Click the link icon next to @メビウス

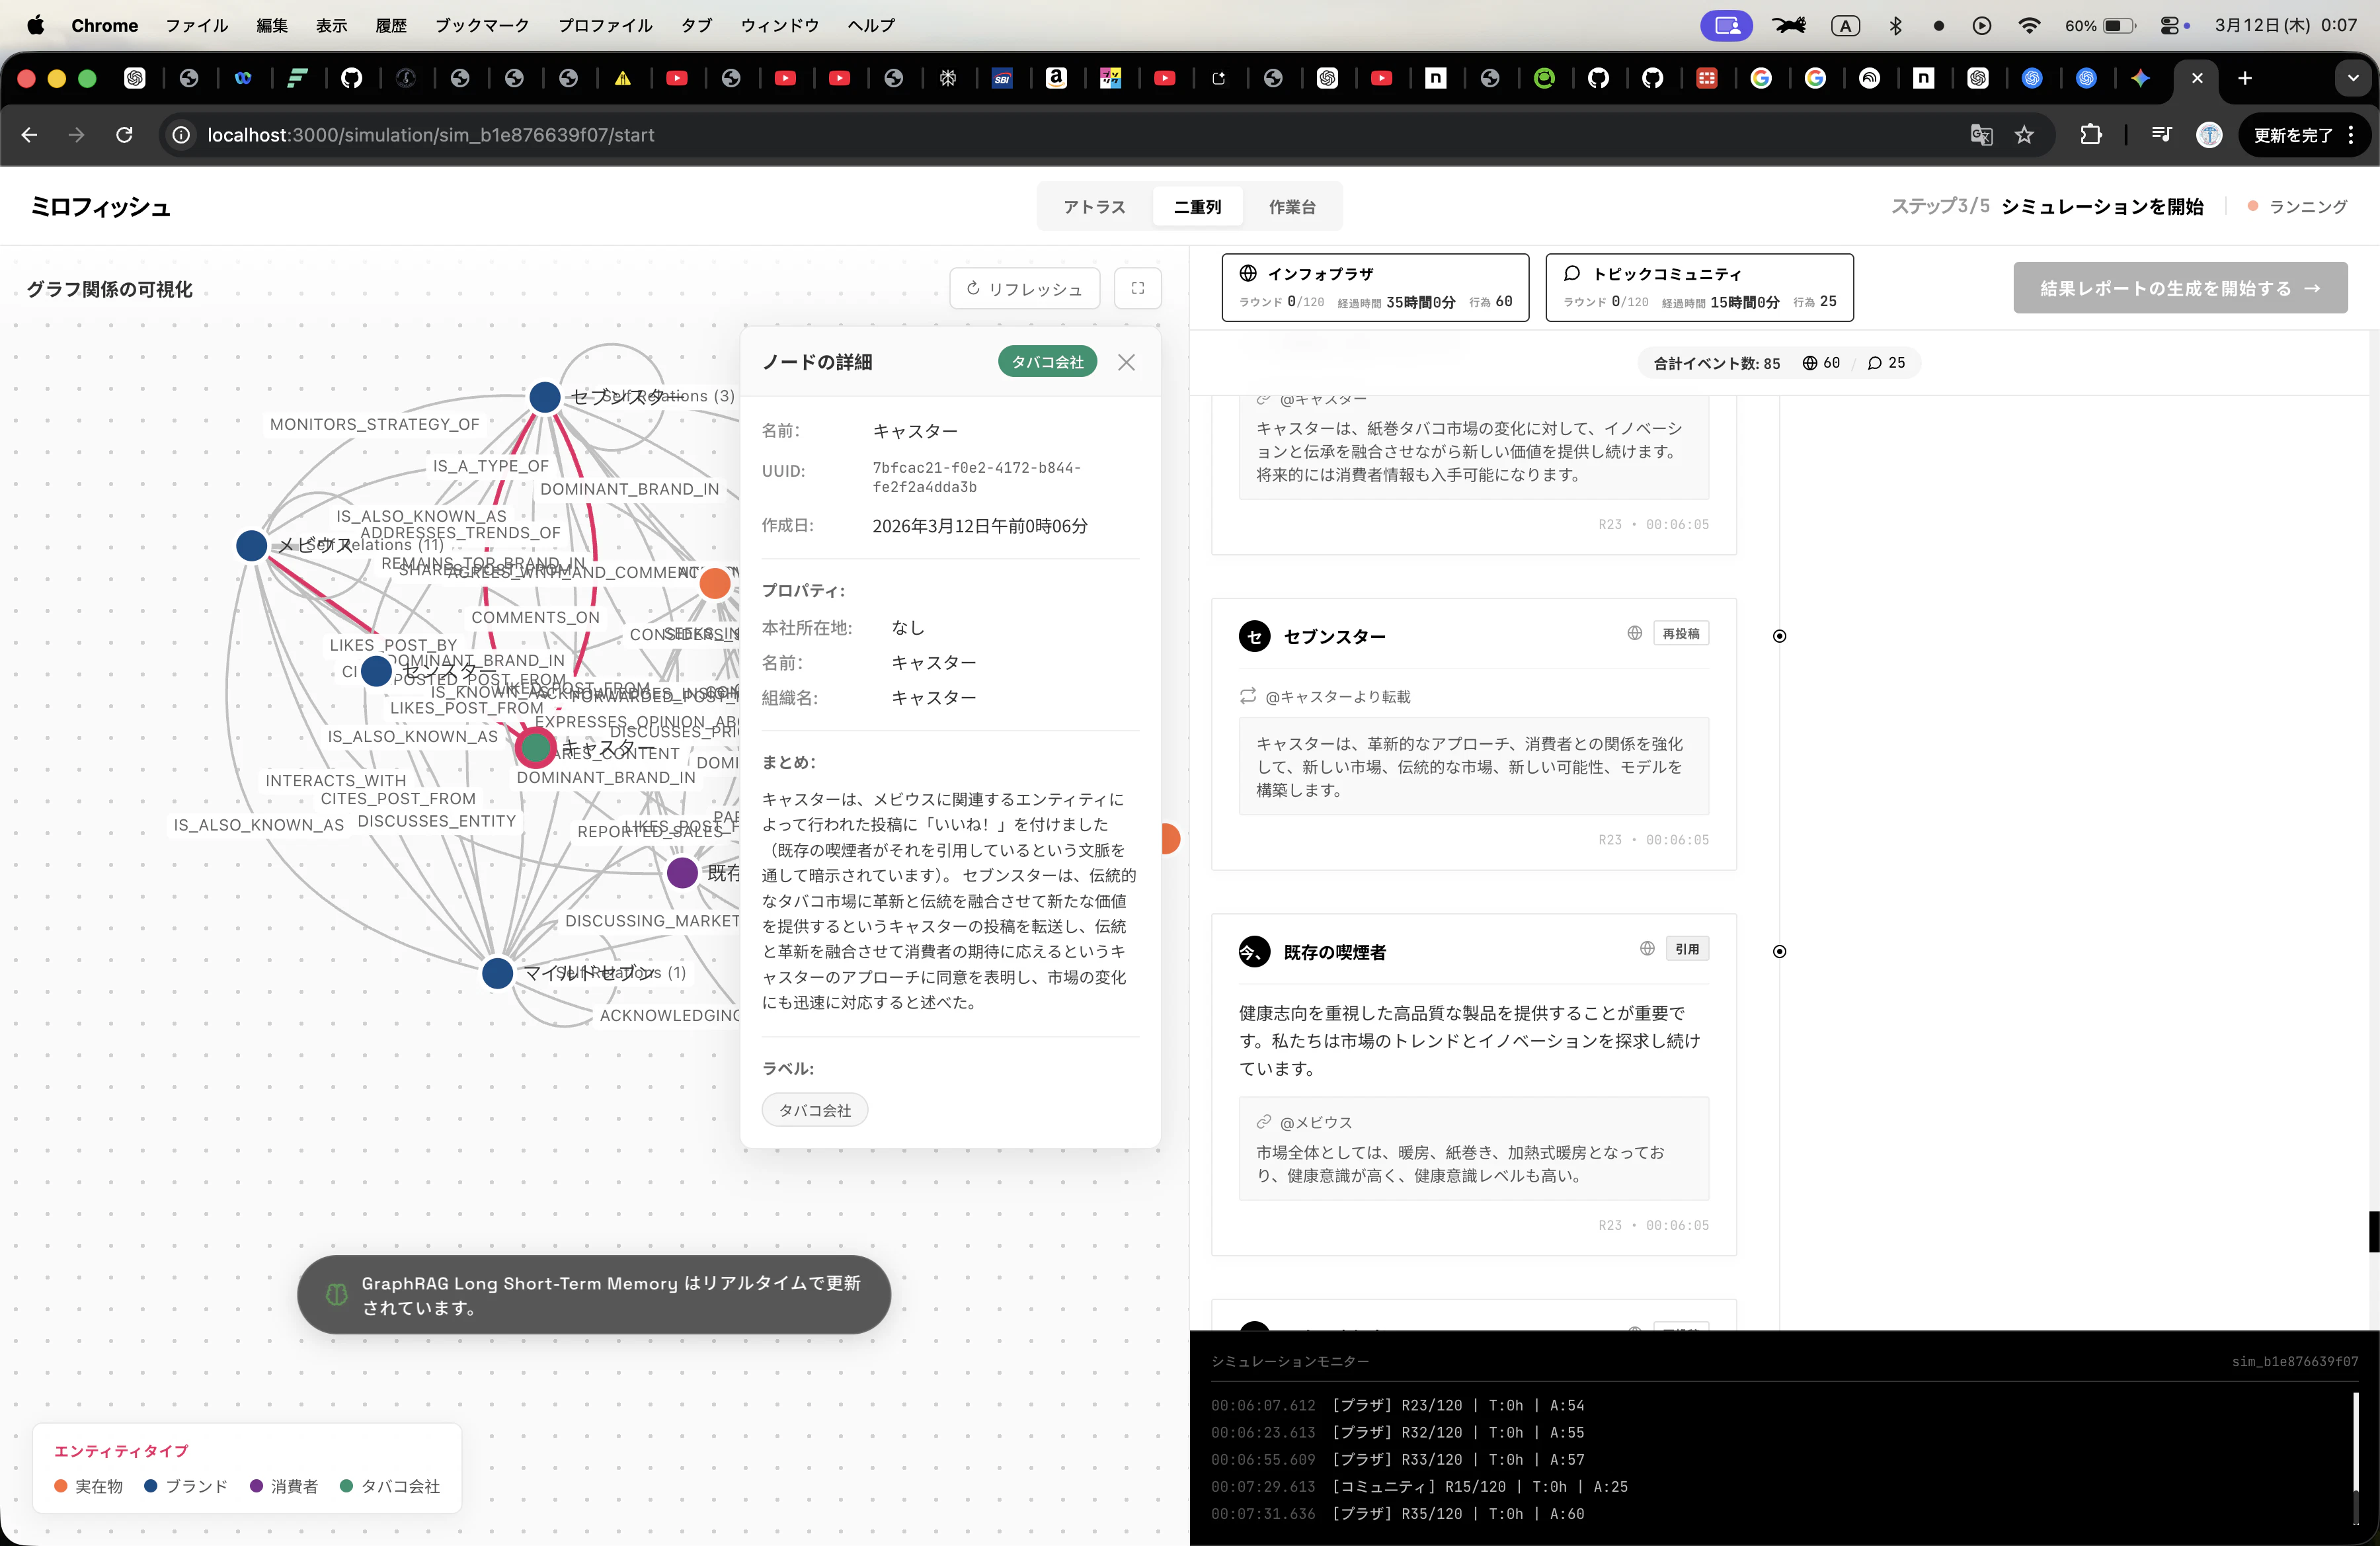(1264, 1122)
